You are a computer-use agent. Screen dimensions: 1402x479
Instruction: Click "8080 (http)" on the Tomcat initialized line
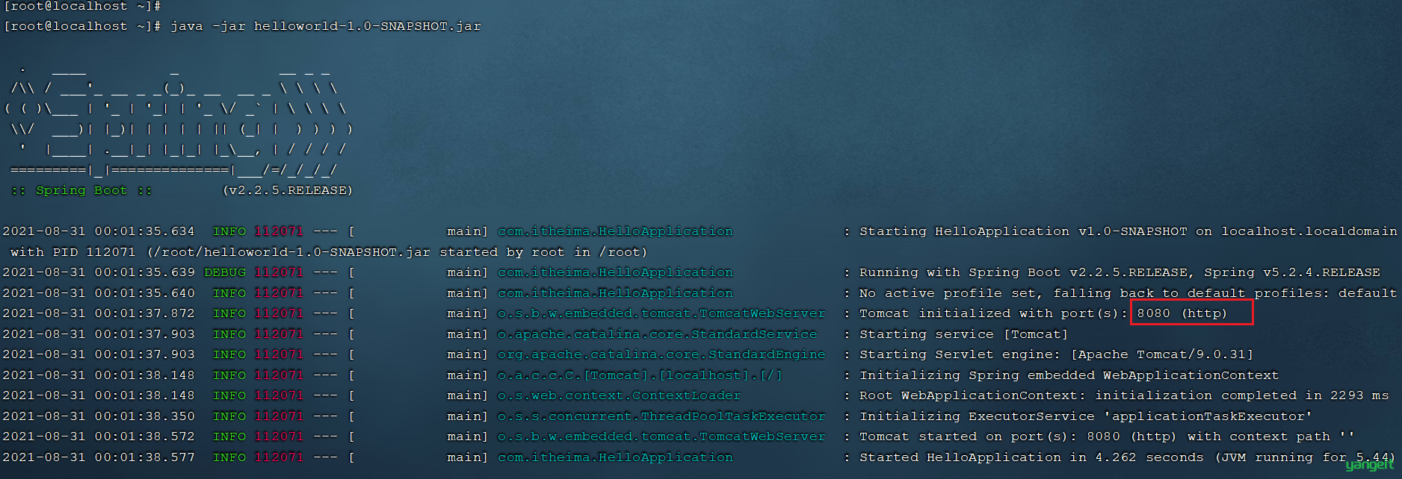[x=1182, y=313]
